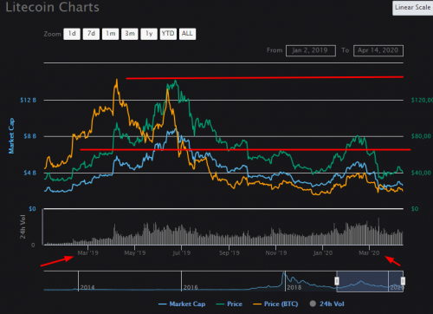Click the green Price legend line marker
433x314 pixels.
(220, 304)
